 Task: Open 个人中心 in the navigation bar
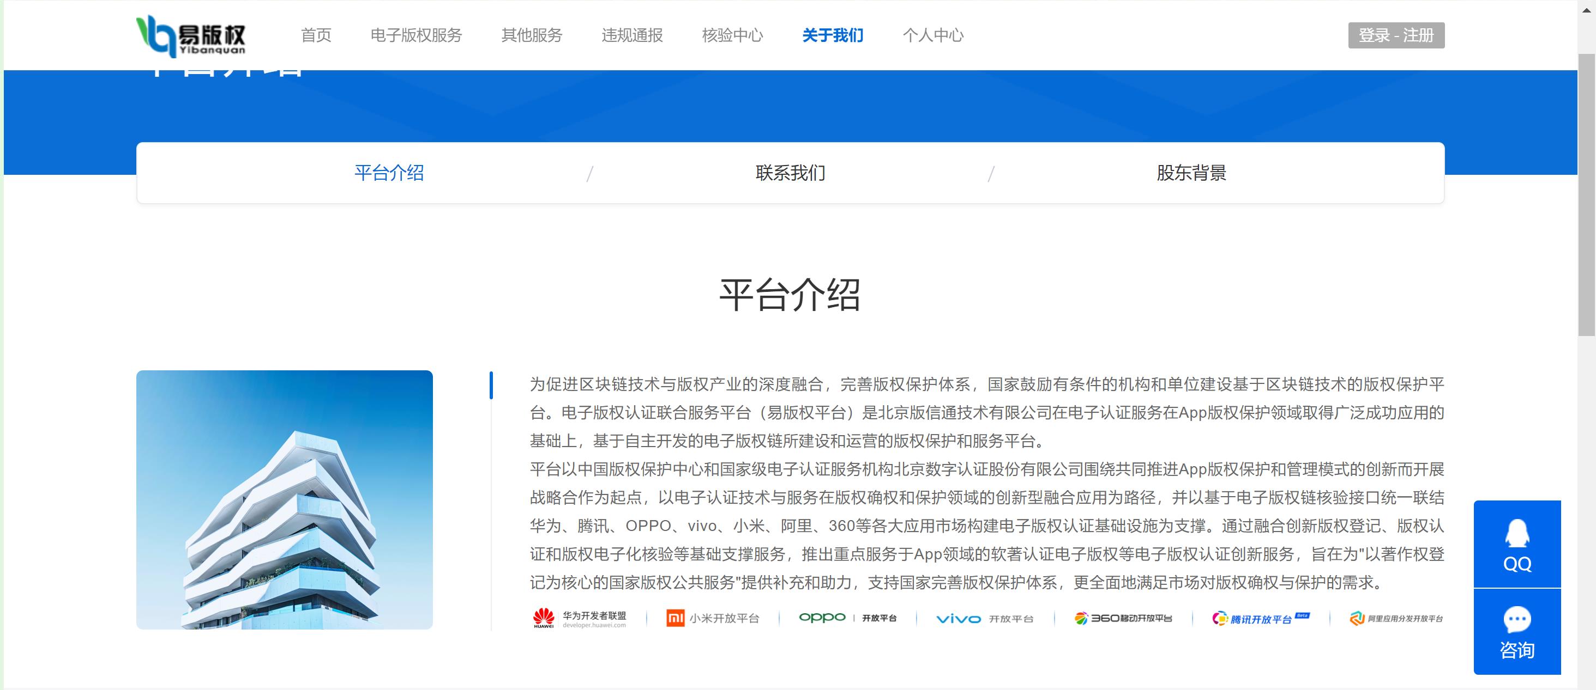click(x=933, y=35)
